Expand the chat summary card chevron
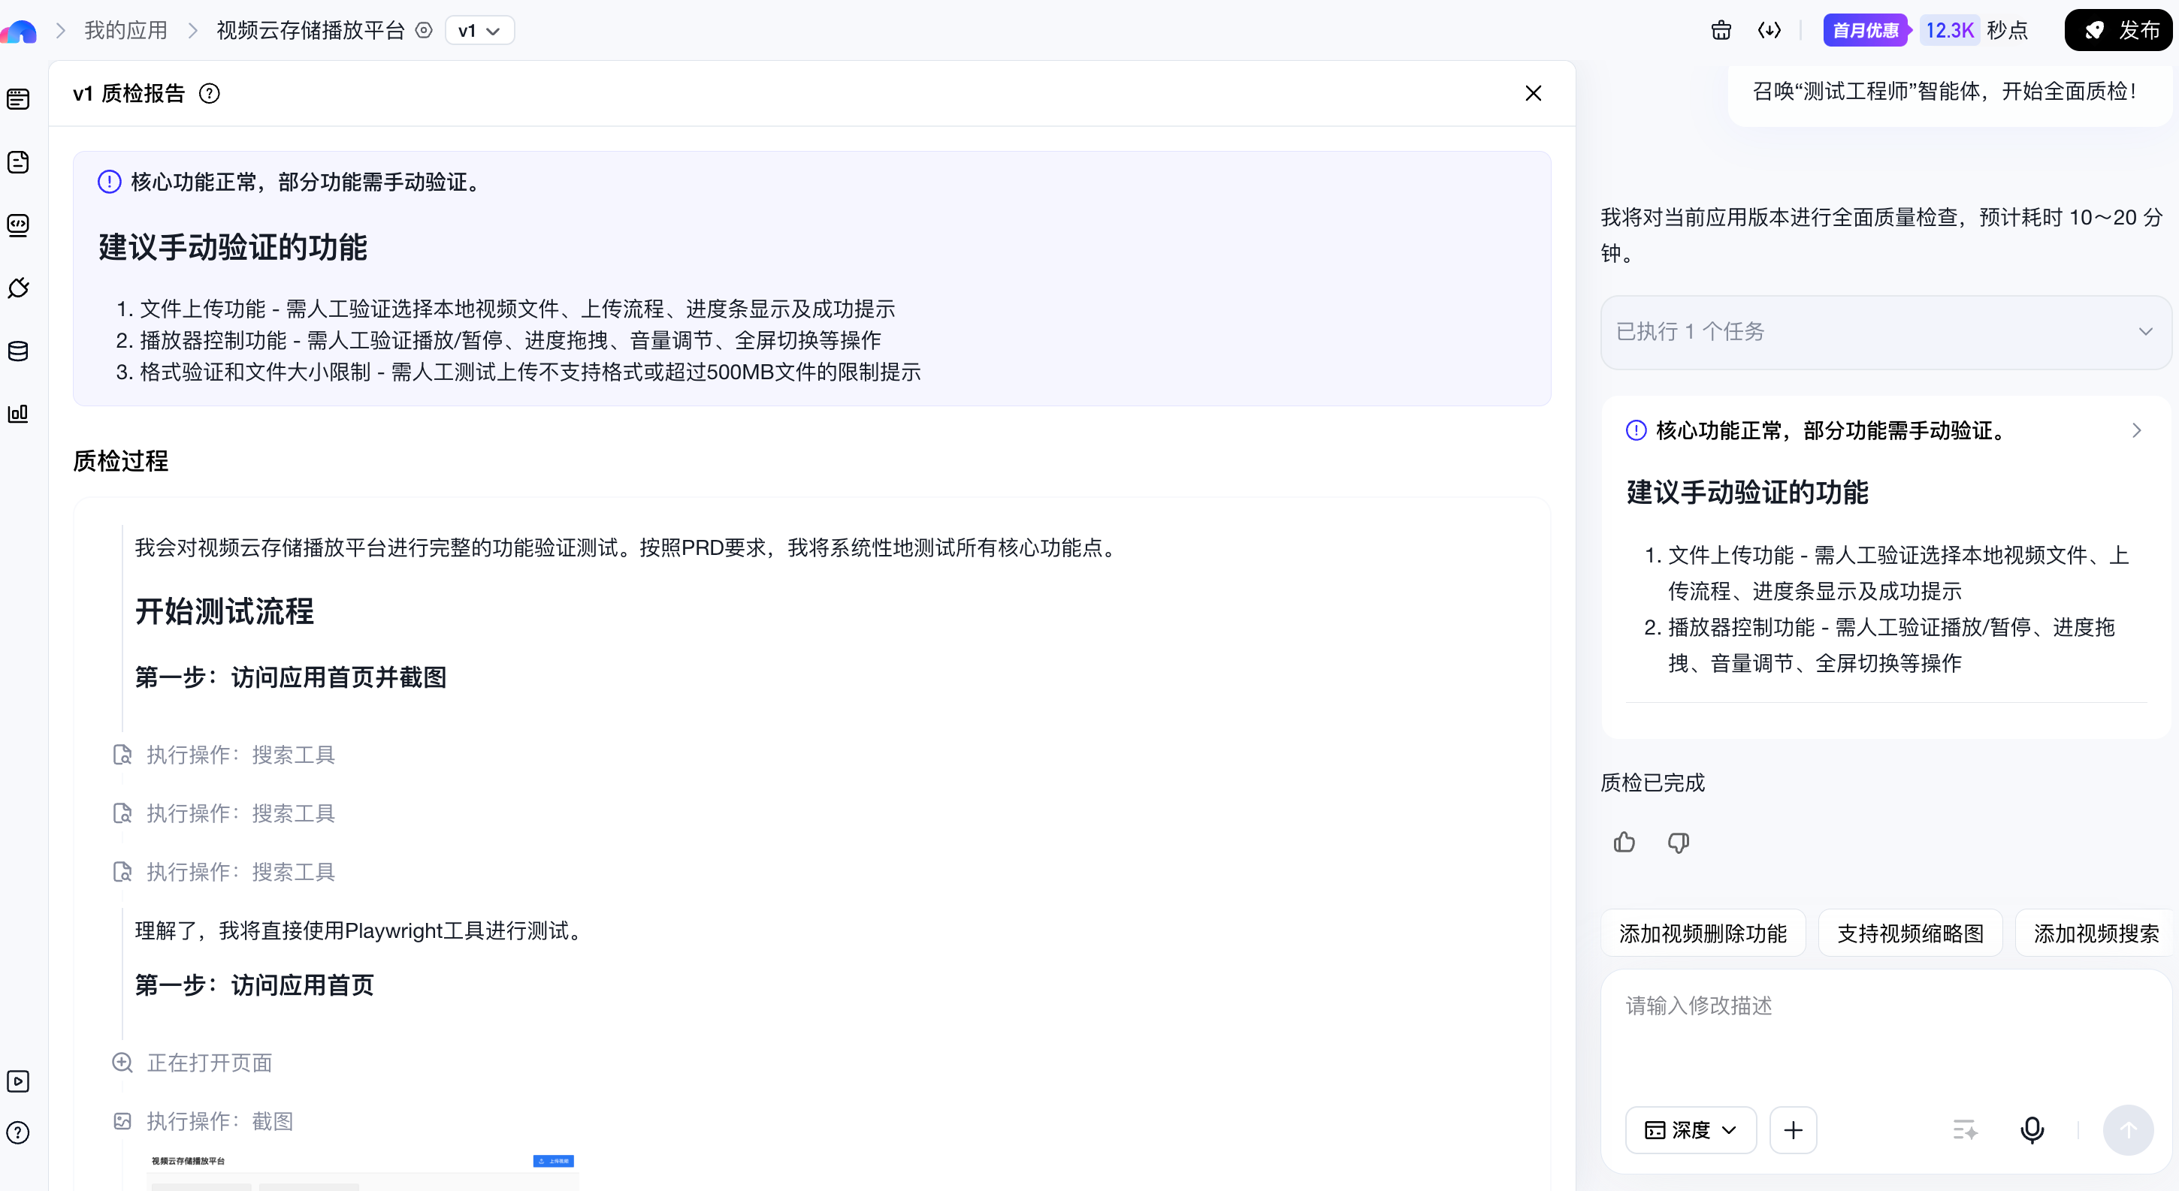2179x1191 pixels. point(2137,430)
